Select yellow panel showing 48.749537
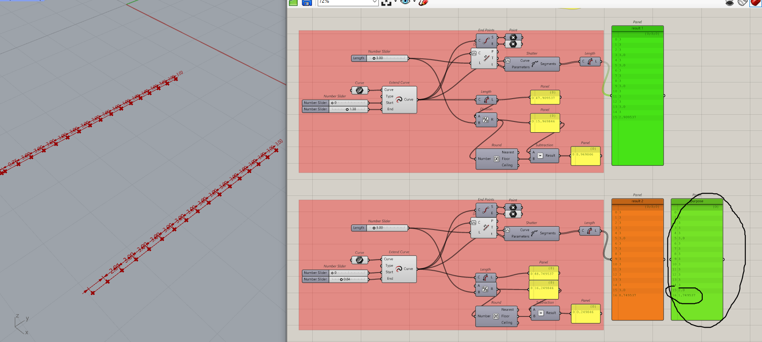 tap(543, 273)
